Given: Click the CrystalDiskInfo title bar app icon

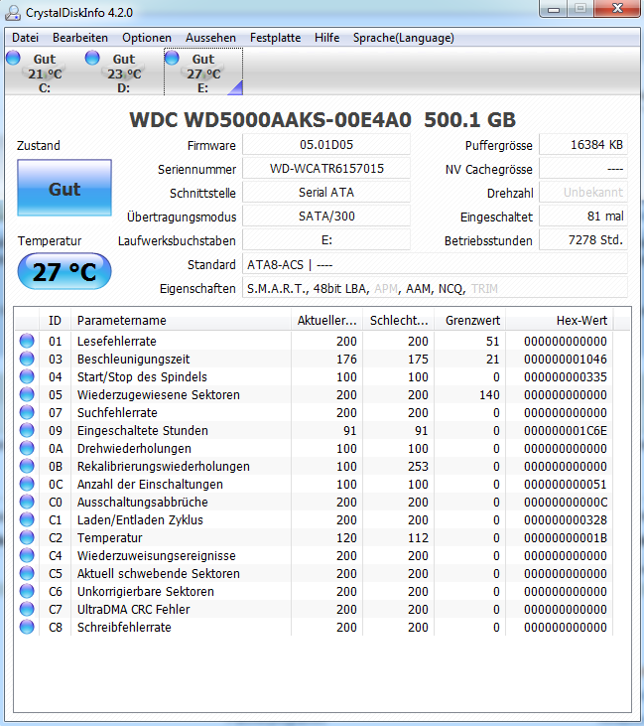Looking at the screenshot, I should point(13,13).
